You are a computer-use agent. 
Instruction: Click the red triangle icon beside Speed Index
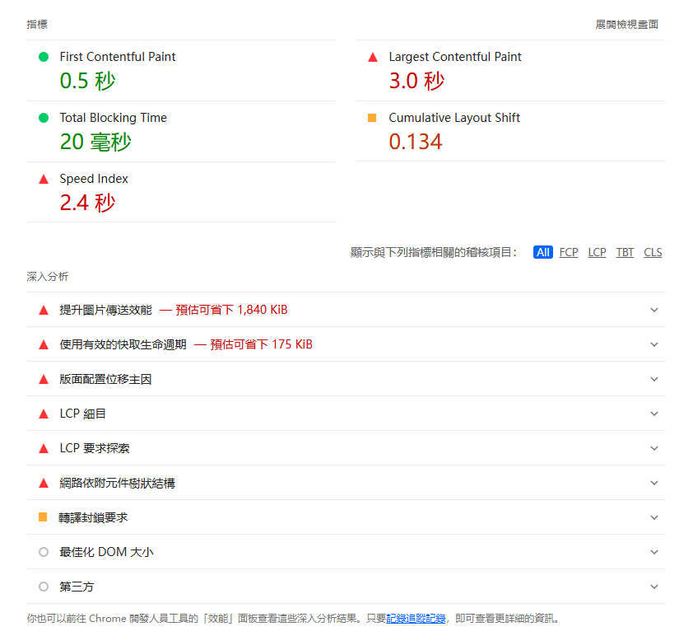tap(43, 178)
